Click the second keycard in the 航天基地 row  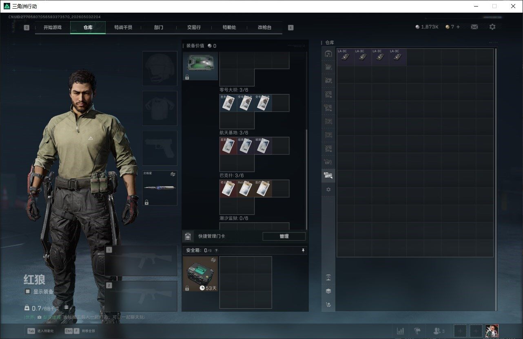(x=246, y=146)
